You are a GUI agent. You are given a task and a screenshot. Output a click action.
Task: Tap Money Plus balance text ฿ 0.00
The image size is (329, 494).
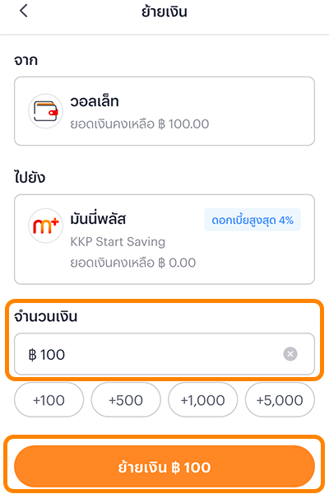tap(177, 263)
